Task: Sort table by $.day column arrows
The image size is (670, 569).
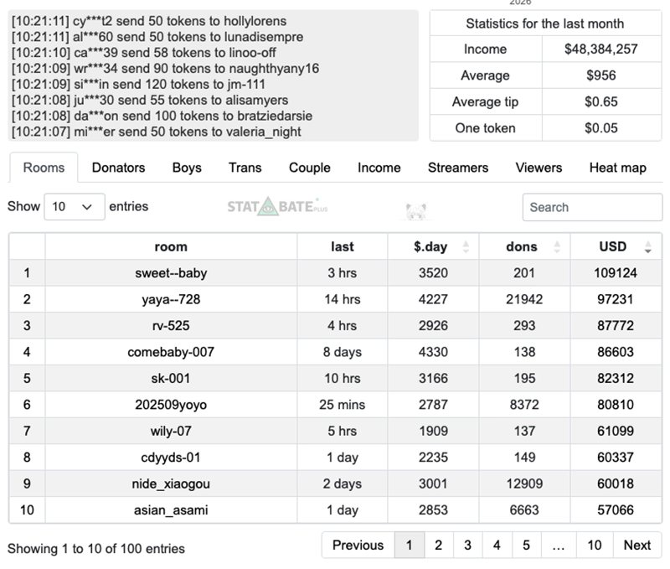Action: (466, 247)
